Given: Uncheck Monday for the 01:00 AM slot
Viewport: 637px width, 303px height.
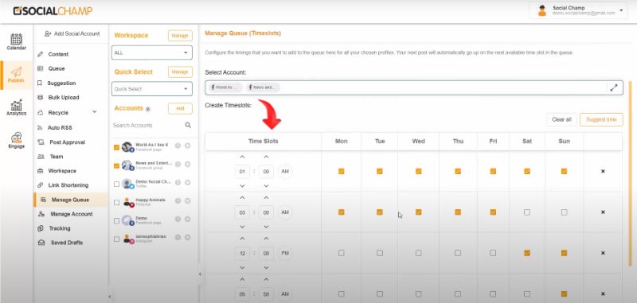Looking at the screenshot, I should click(x=342, y=171).
